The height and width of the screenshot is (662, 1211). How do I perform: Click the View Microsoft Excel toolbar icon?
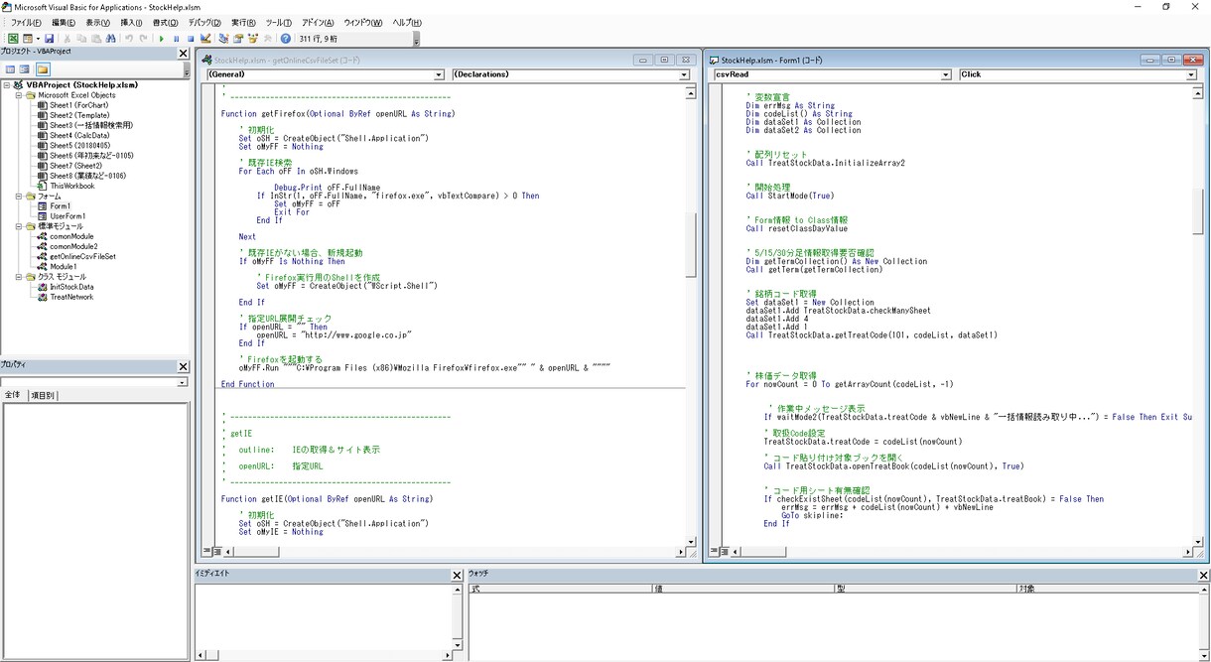(x=13, y=39)
